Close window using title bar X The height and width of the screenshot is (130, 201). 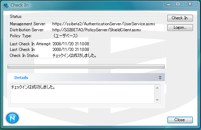coord(190,4)
